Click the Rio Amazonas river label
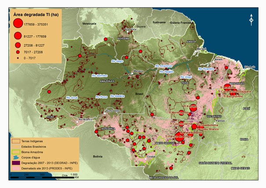 (x=164, y=66)
